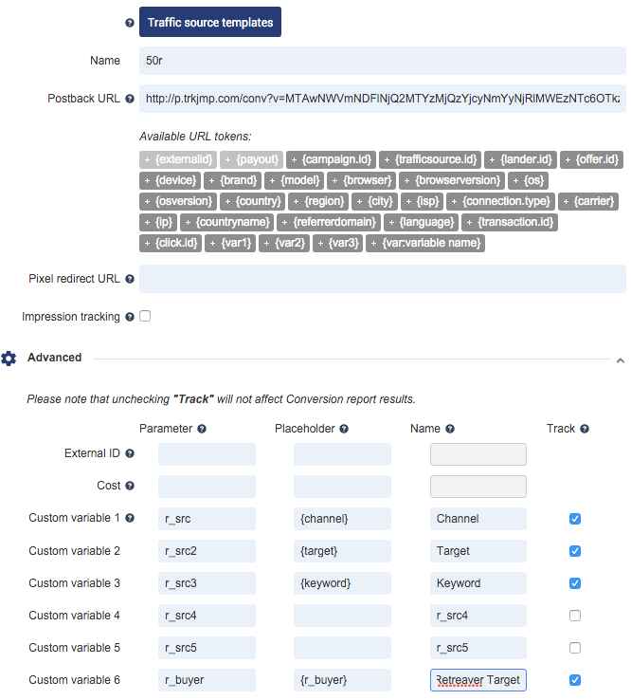This screenshot has width=631, height=700.
Task: Insert the {transaction.id} URL token
Action: [x=510, y=222]
